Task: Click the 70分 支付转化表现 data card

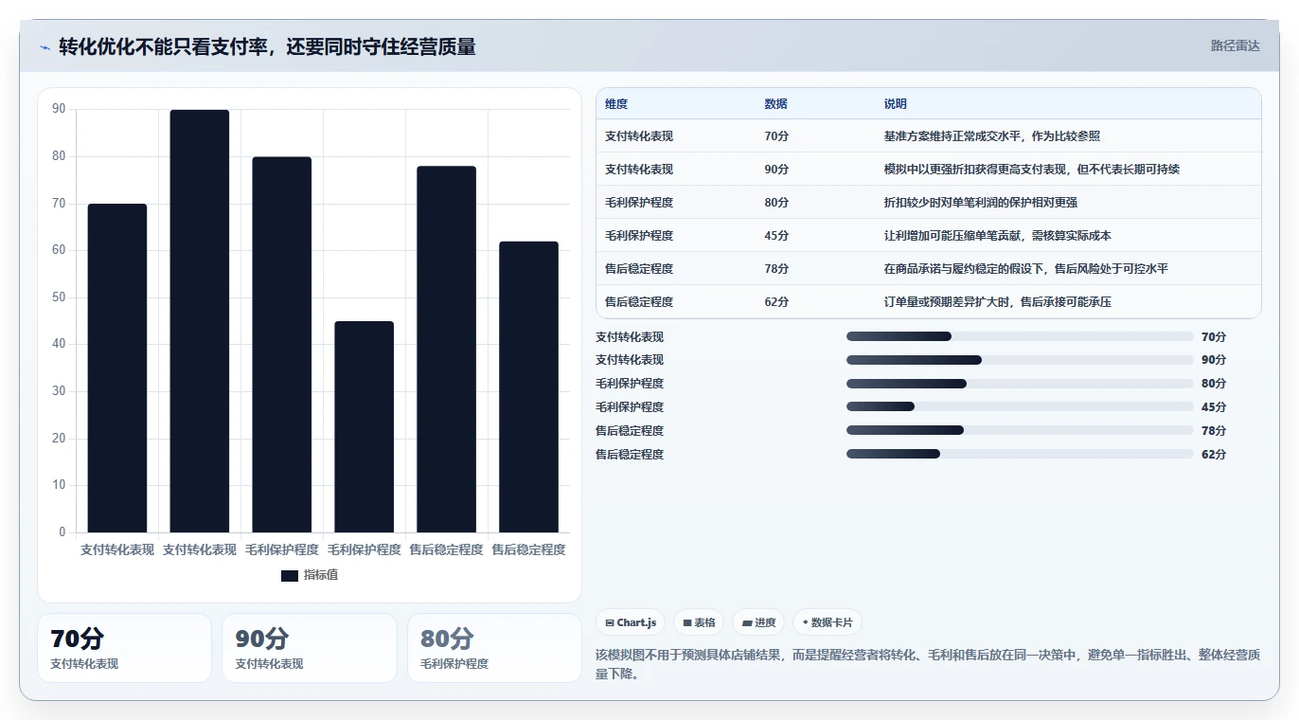Action: [124, 648]
